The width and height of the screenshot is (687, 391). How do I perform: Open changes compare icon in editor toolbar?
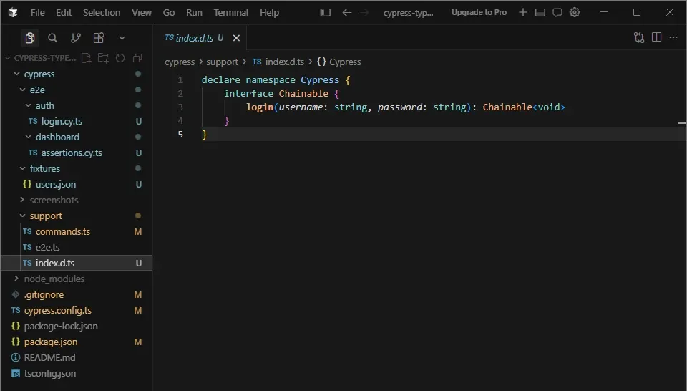point(639,38)
